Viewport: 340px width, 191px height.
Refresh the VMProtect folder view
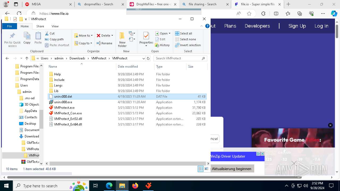pyautogui.click(x=148, y=58)
